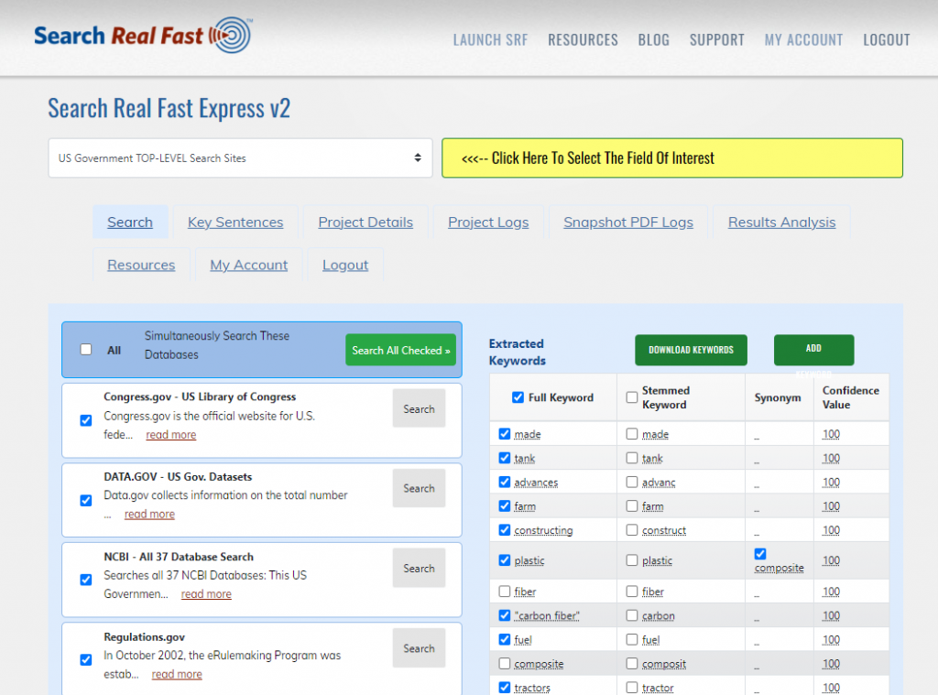Image resolution: width=938 pixels, height=695 pixels.
Task: Click confidence value 100 for 'made'
Action: click(831, 434)
